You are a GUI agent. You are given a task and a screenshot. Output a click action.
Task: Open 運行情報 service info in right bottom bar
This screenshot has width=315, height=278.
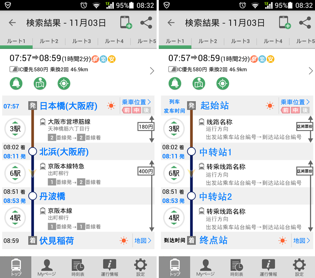(268, 267)
